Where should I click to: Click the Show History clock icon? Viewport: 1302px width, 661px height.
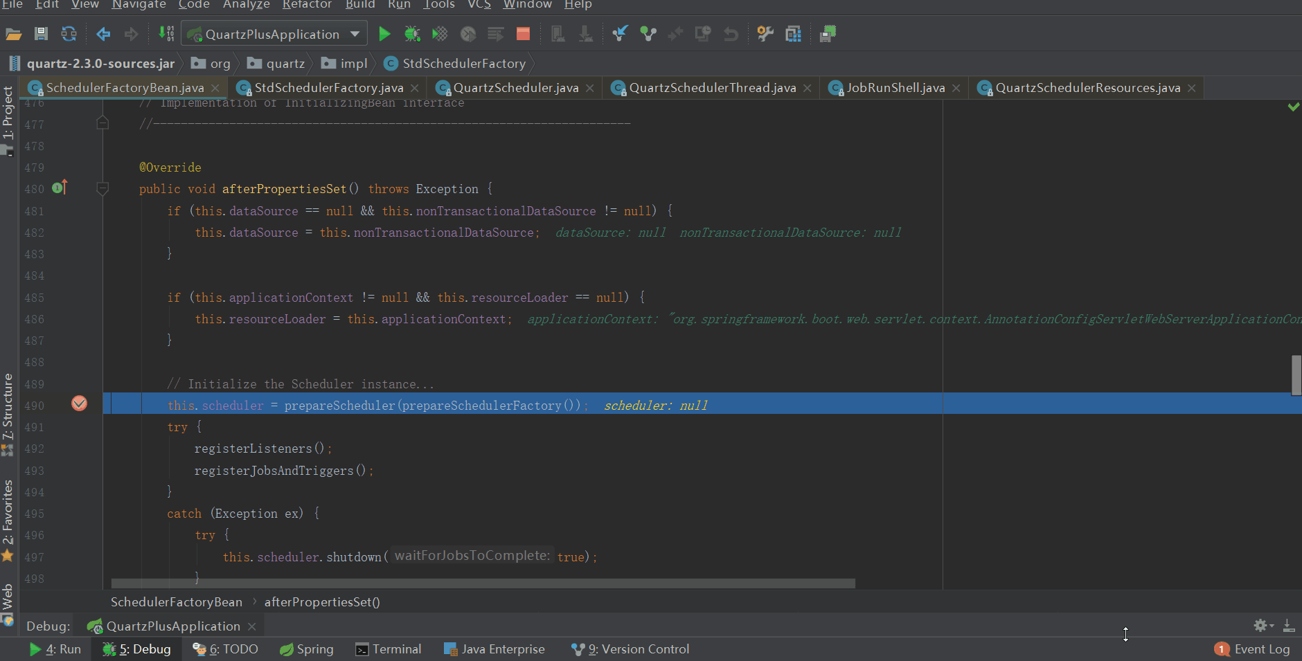(703, 34)
